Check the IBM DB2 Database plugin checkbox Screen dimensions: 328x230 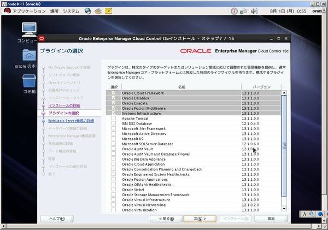click(x=114, y=123)
